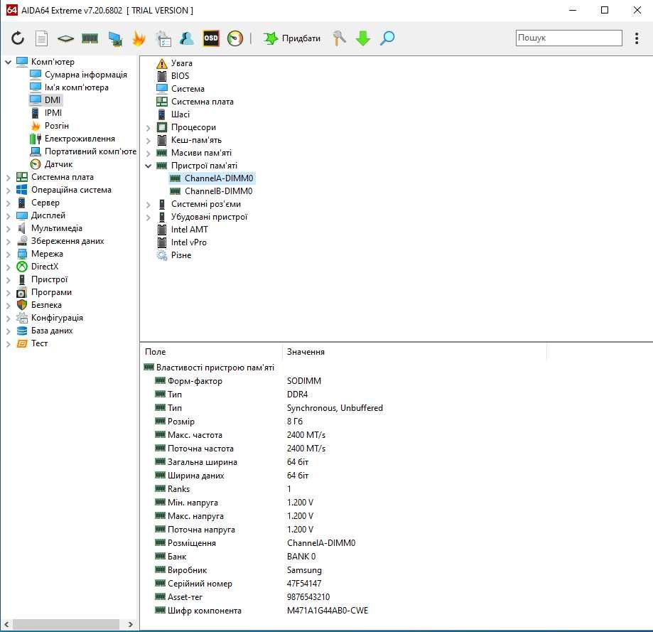Viewport: 653px width, 632px height.
Task: Open the monitor diagnostics toolbar icon
Action: [x=115, y=39]
